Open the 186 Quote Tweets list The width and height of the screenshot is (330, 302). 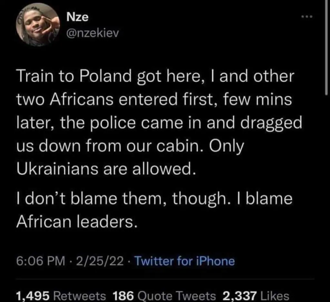tap(165, 295)
